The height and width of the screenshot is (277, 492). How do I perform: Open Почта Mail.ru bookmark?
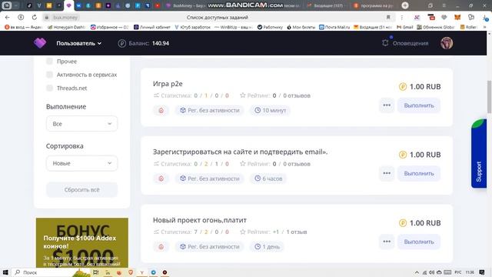coord(334,27)
